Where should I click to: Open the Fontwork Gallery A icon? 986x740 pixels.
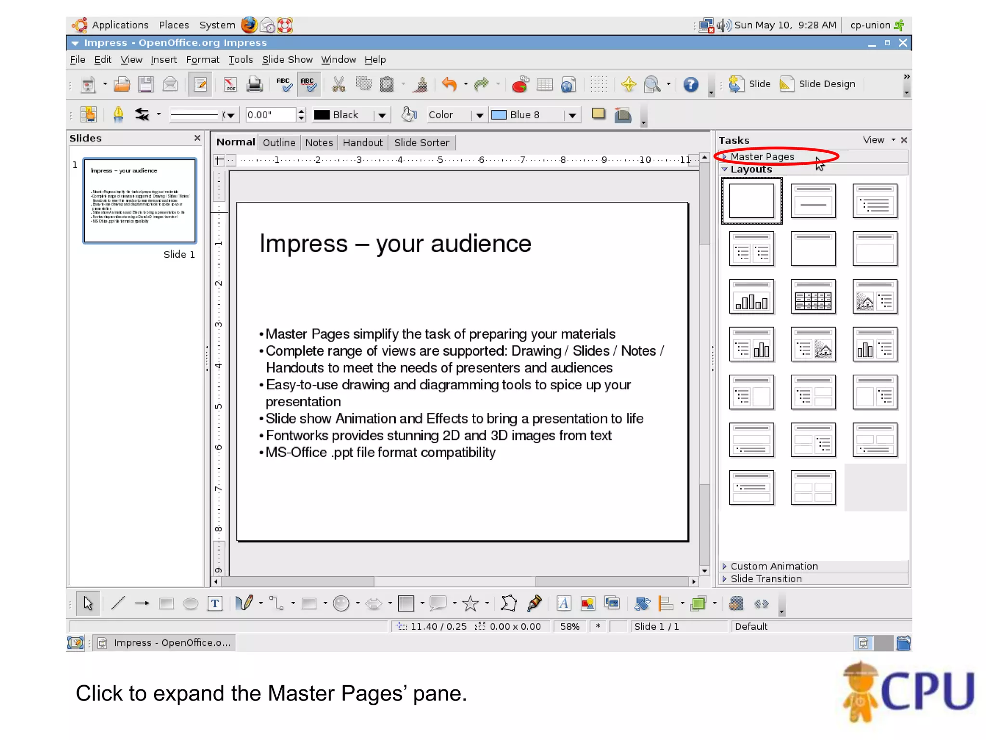pos(563,603)
